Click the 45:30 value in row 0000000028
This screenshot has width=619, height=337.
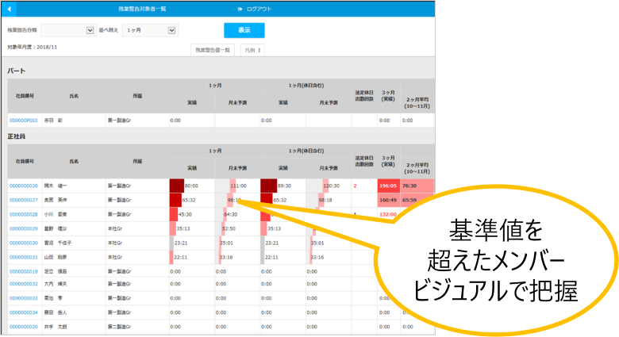pyautogui.click(x=185, y=214)
